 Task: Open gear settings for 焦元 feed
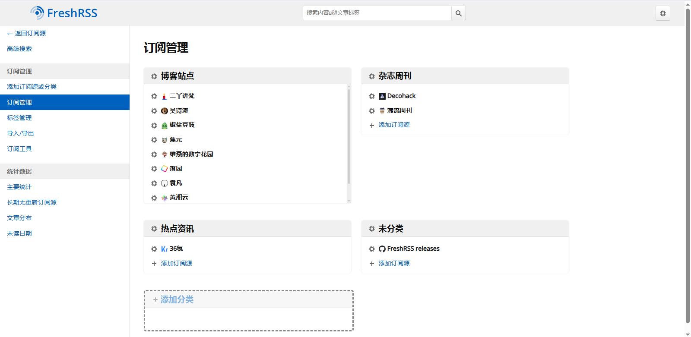[154, 140]
